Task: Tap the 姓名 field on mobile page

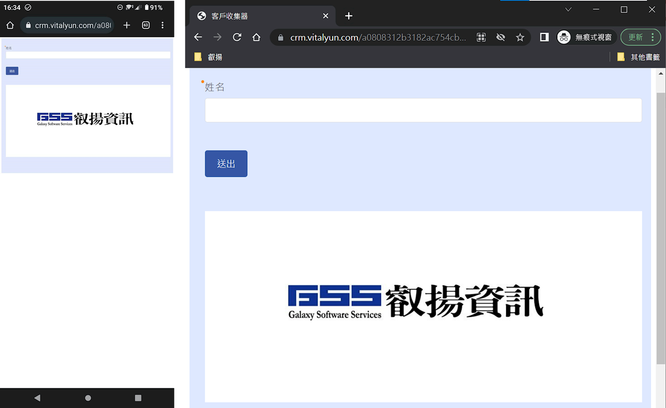Action: (88, 55)
